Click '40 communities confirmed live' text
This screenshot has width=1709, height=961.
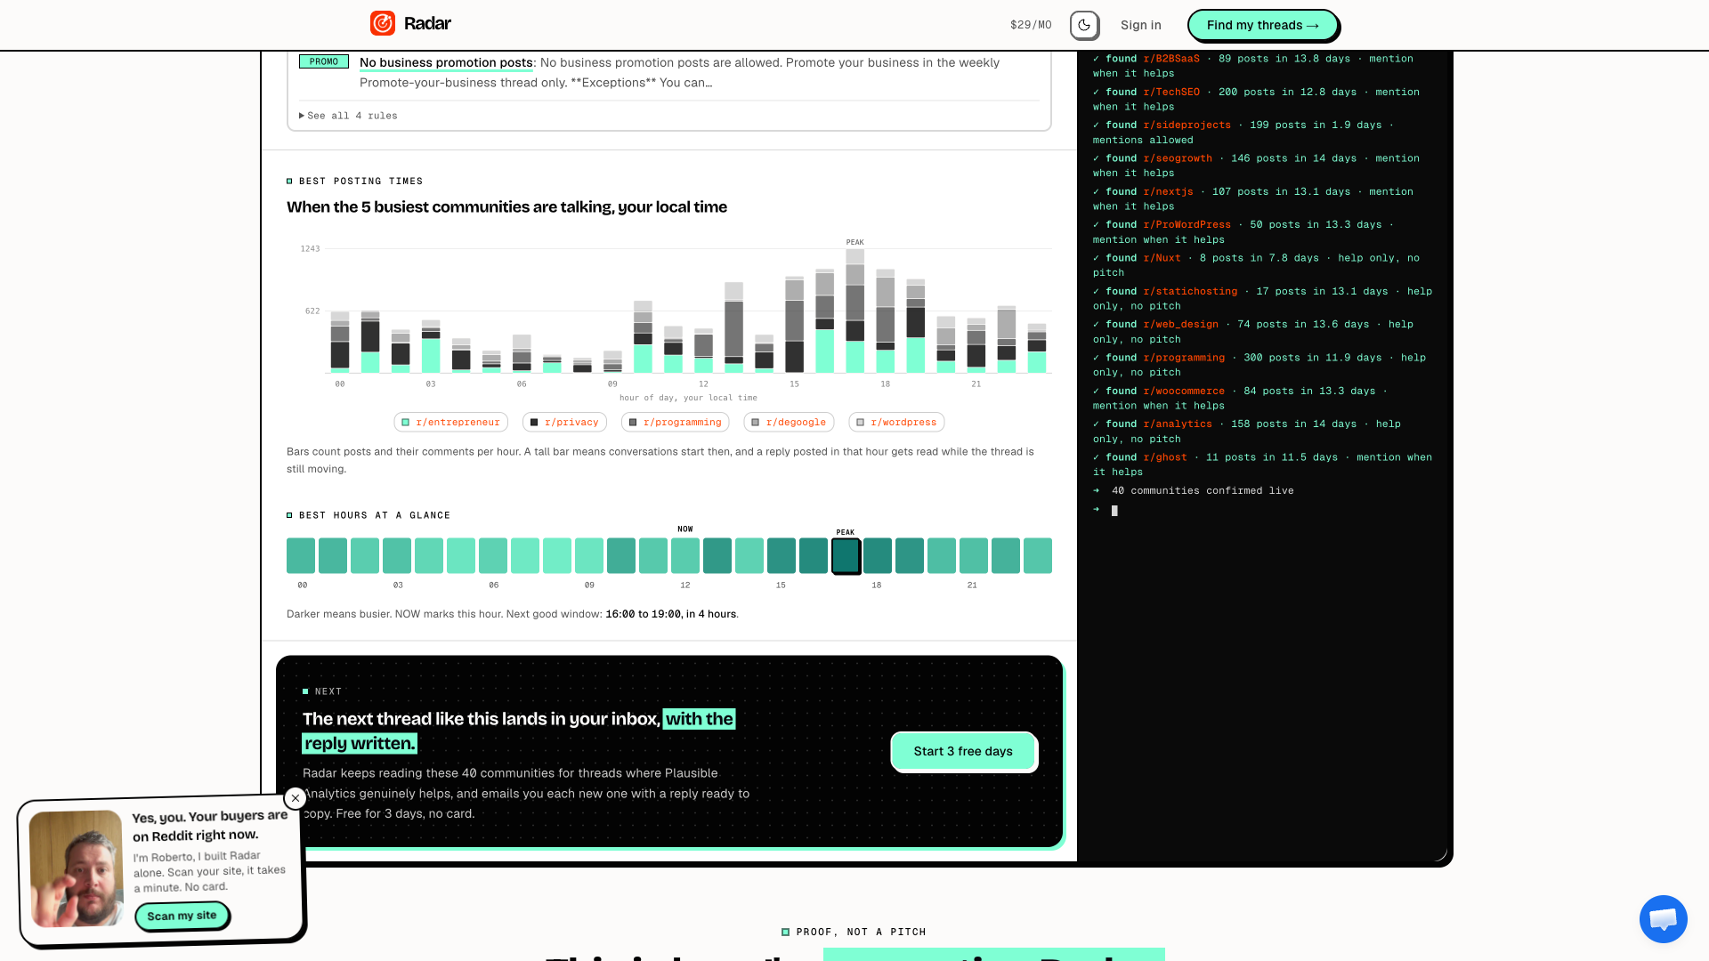point(1203,491)
